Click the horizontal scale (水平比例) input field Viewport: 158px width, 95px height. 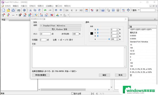click(76, 34)
